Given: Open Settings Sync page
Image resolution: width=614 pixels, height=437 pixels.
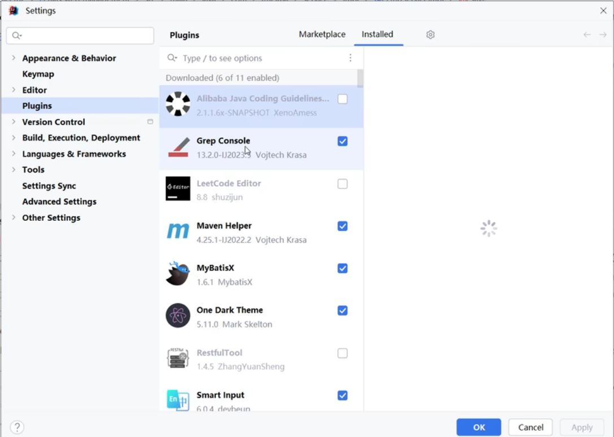Looking at the screenshot, I should pyautogui.click(x=49, y=186).
